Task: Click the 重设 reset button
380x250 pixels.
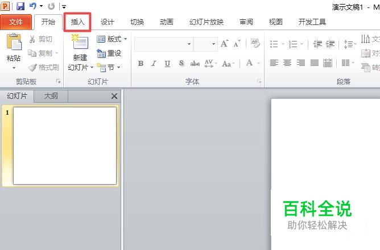Action: 109,53
